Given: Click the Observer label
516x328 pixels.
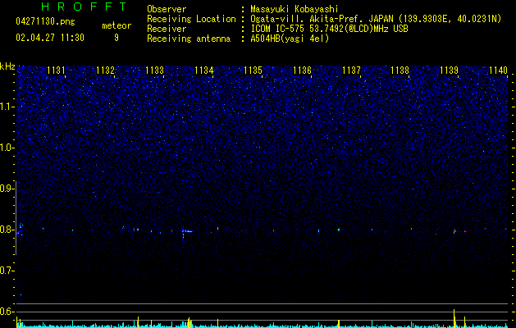Looking at the screenshot, I should (x=167, y=9).
